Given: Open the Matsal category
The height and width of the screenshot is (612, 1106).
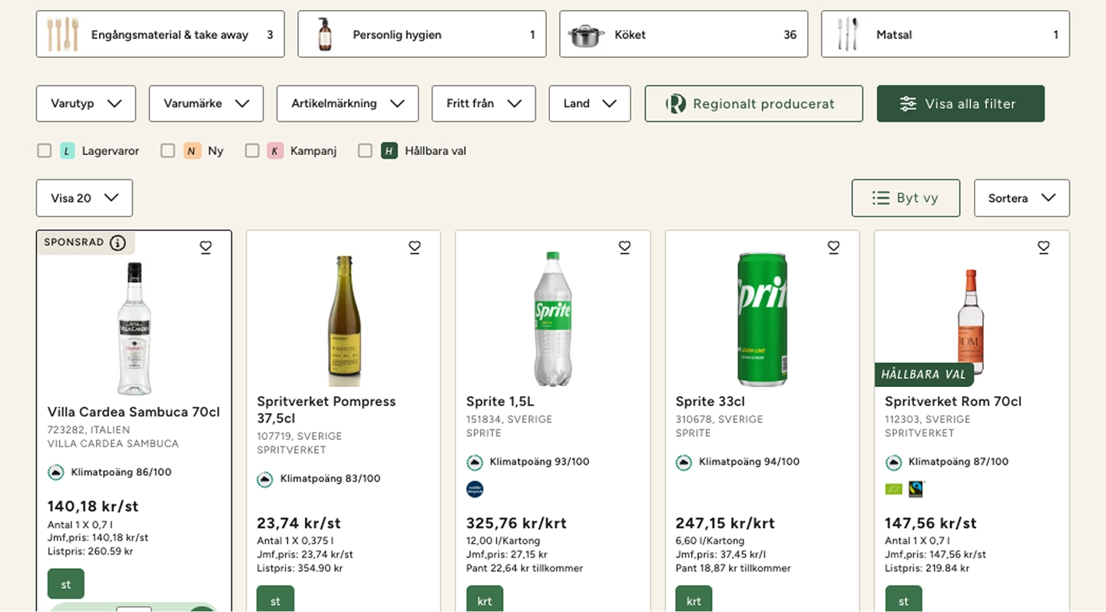Looking at the screenshot, I should point(945,35).
